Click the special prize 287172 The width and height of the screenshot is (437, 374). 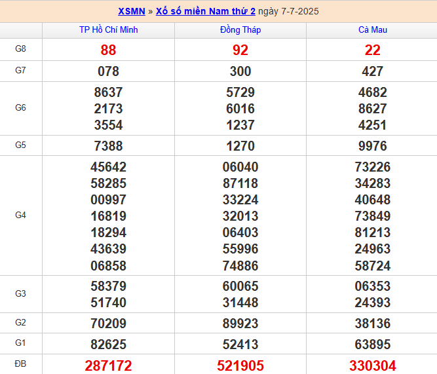coord(108,366)
